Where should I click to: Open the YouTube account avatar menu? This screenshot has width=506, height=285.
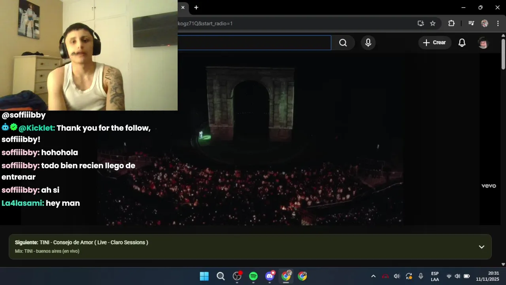483,43
